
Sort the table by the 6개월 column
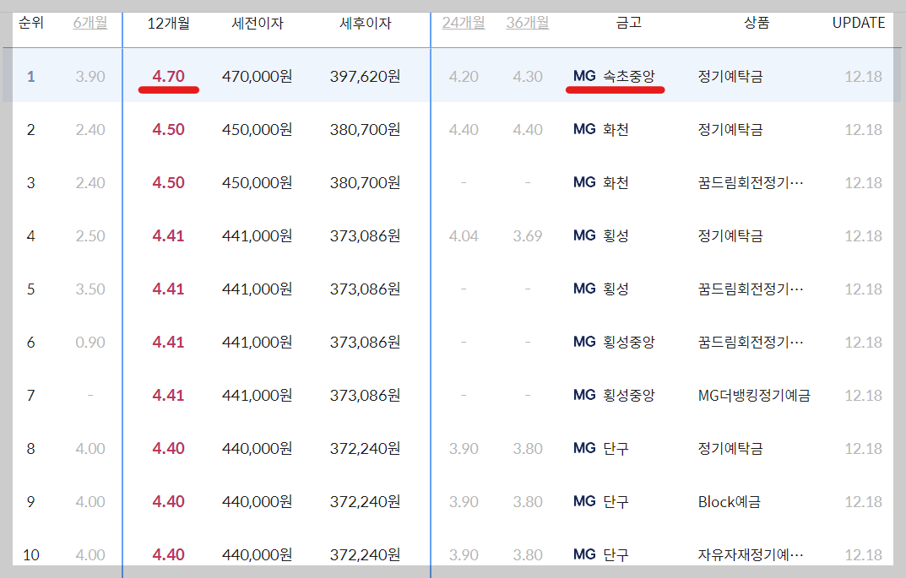(x=89, y=23)
